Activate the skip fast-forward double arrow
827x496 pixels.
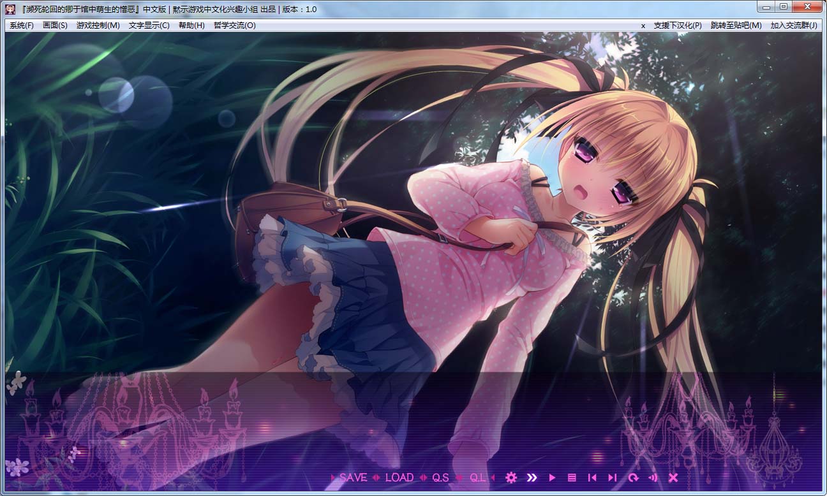click(x=532, y=478)
